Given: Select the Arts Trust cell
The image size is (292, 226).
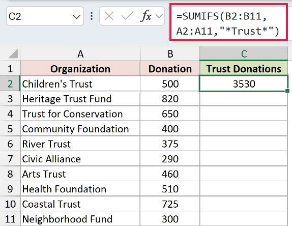Looking at the screenshot, I should [80, 174].
